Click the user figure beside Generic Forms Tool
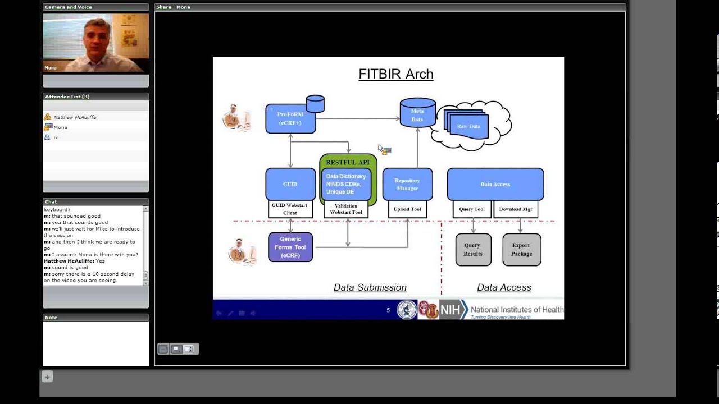719x404 pixels. coord(243,251)
